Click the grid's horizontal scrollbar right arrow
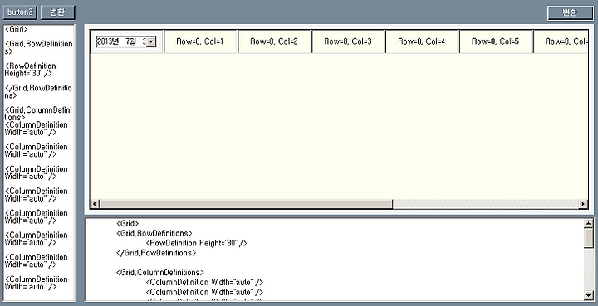Viewport: 598px width, 306px height. tap(583, 204)
